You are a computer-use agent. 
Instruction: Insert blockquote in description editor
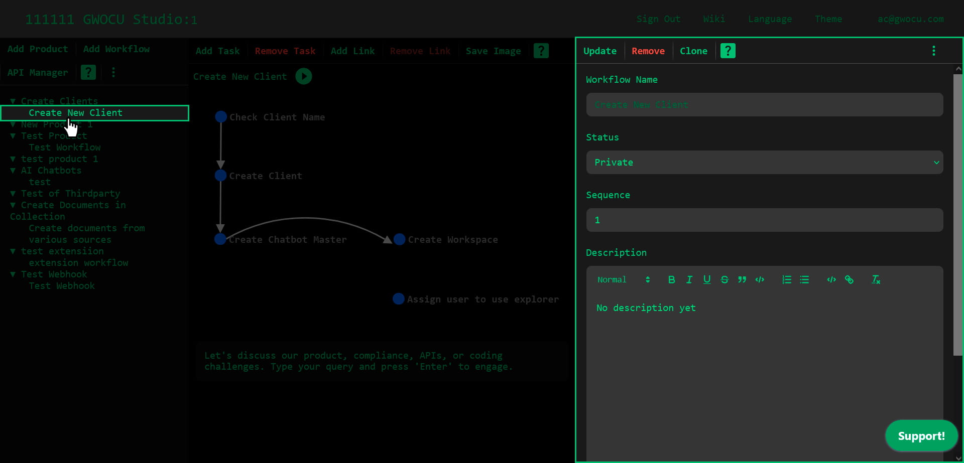[x=742, y=279]
